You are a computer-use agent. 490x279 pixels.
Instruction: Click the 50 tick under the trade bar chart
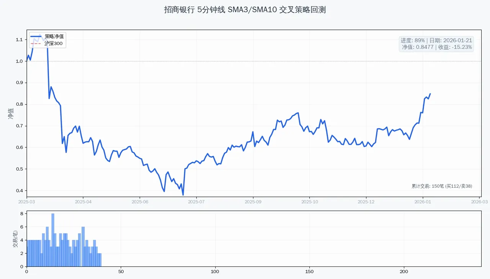(121, 271)
